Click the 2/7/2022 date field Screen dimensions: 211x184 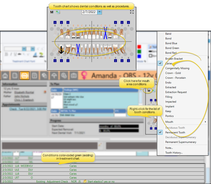coord(89,12)
